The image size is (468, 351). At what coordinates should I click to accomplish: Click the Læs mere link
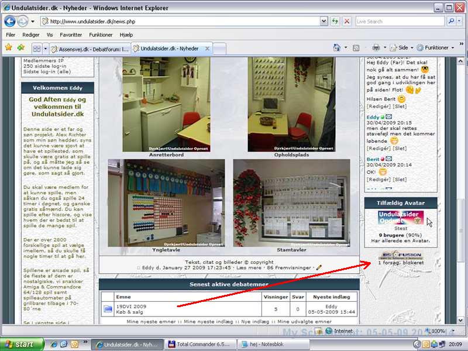click(249, 268)
